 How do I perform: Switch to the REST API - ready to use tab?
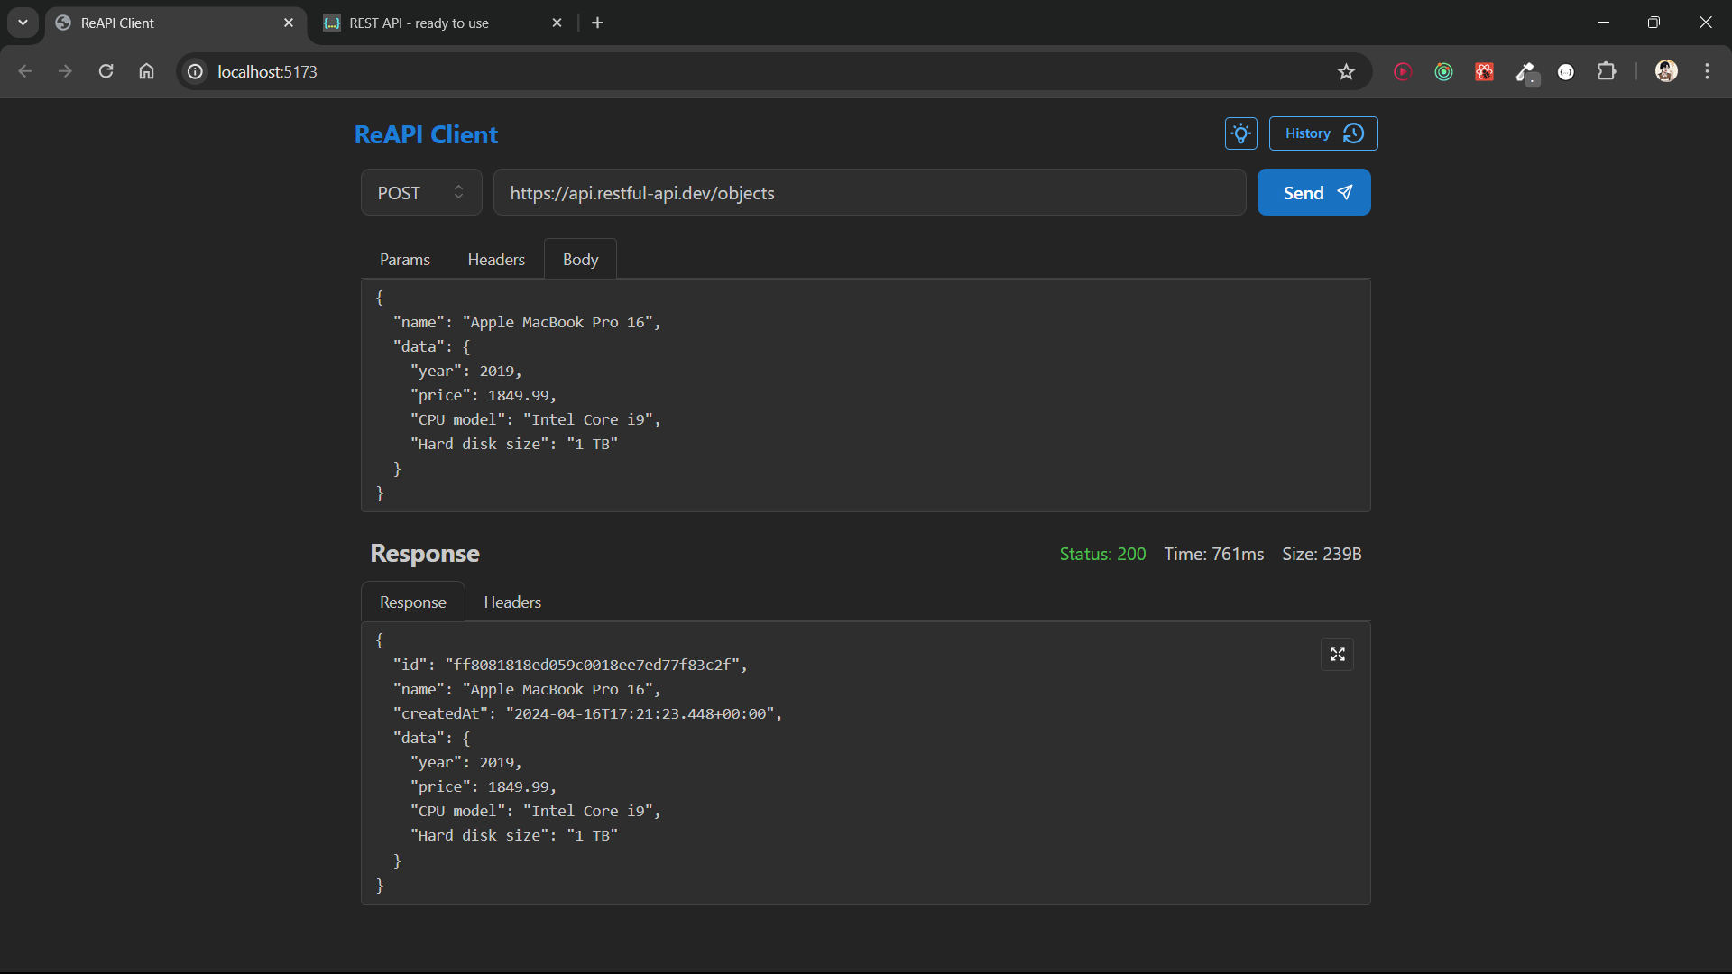point(442,23)
